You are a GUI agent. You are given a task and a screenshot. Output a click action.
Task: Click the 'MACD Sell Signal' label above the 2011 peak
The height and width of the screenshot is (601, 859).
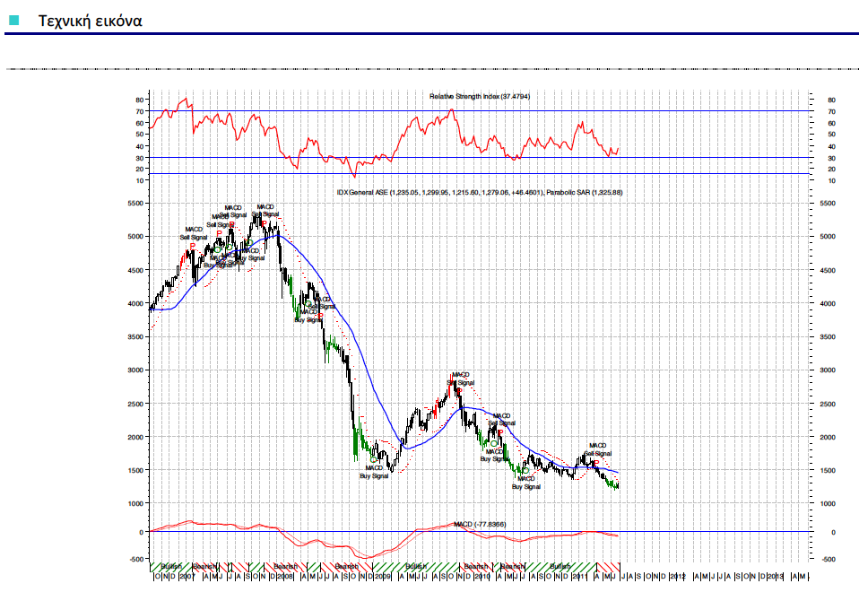tap(598, 449)
